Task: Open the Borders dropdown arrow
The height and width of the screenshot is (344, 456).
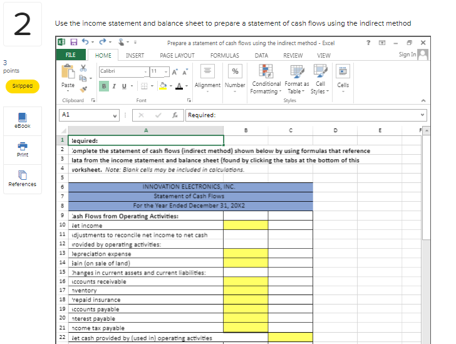Action: [x=152, y=86]
